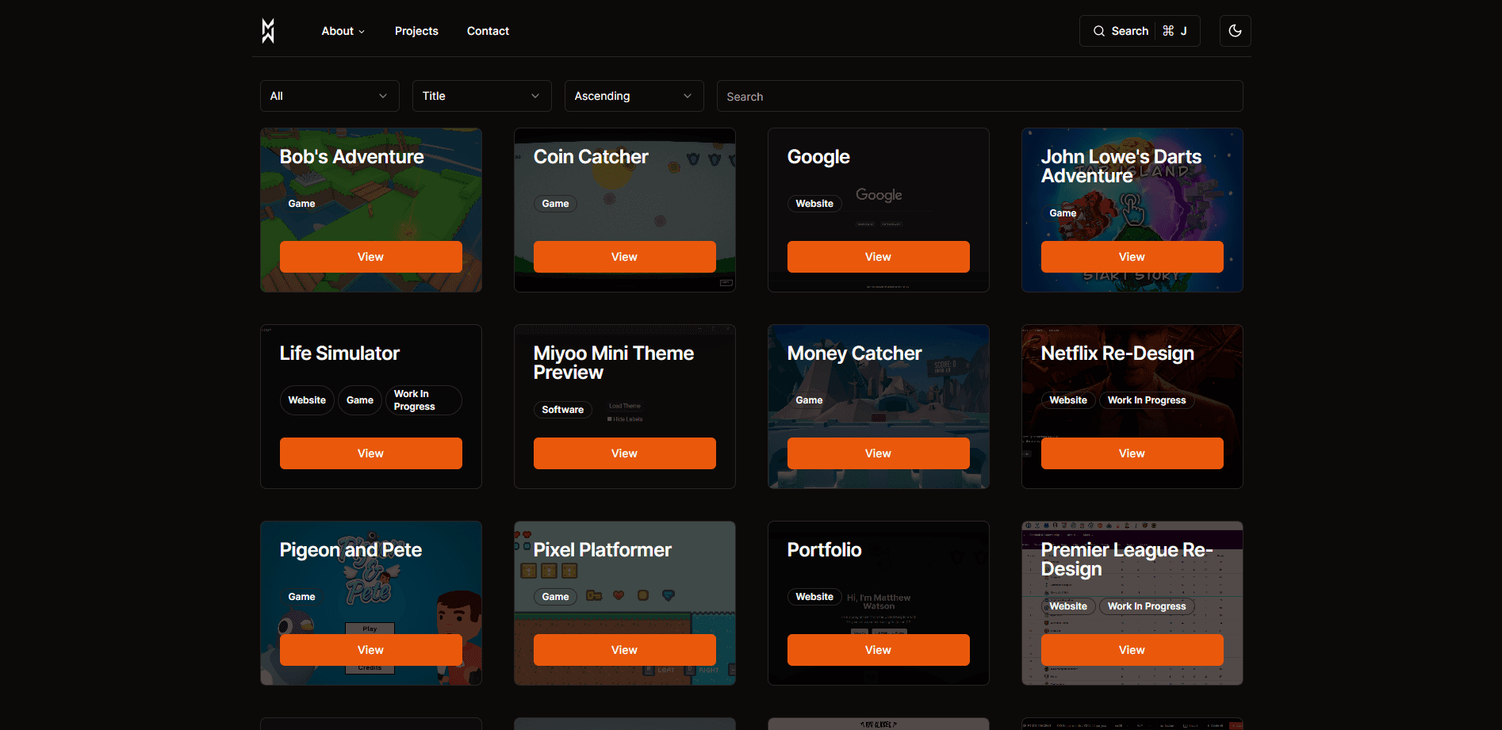View the Life Simulator project
Viewport: 1502px width, 730px height.
(371, 453)
